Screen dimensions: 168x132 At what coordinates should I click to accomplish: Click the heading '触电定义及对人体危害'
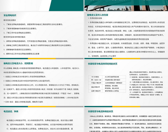(98, 15)
